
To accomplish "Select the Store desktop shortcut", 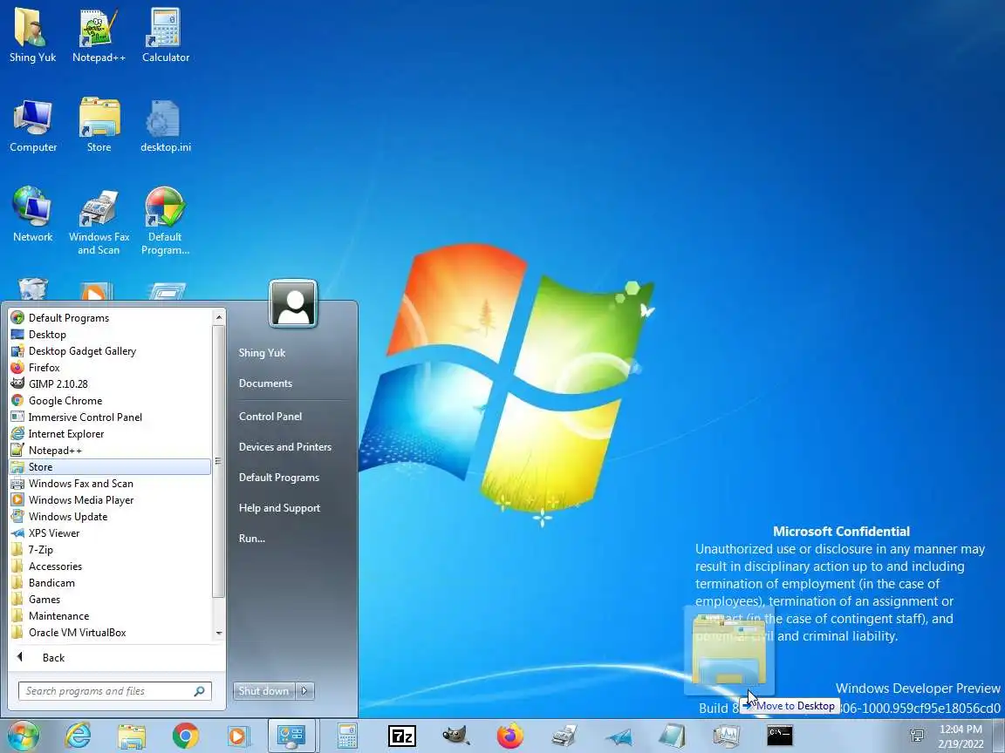I will tap(99, 126).
